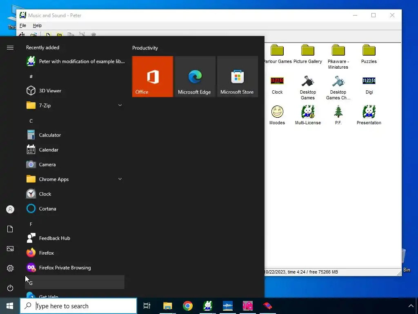Image resolution: width=418 pixels, height=314 pixels.
Task: Launch Firefox from the Start menu
Action: point(75,253)
